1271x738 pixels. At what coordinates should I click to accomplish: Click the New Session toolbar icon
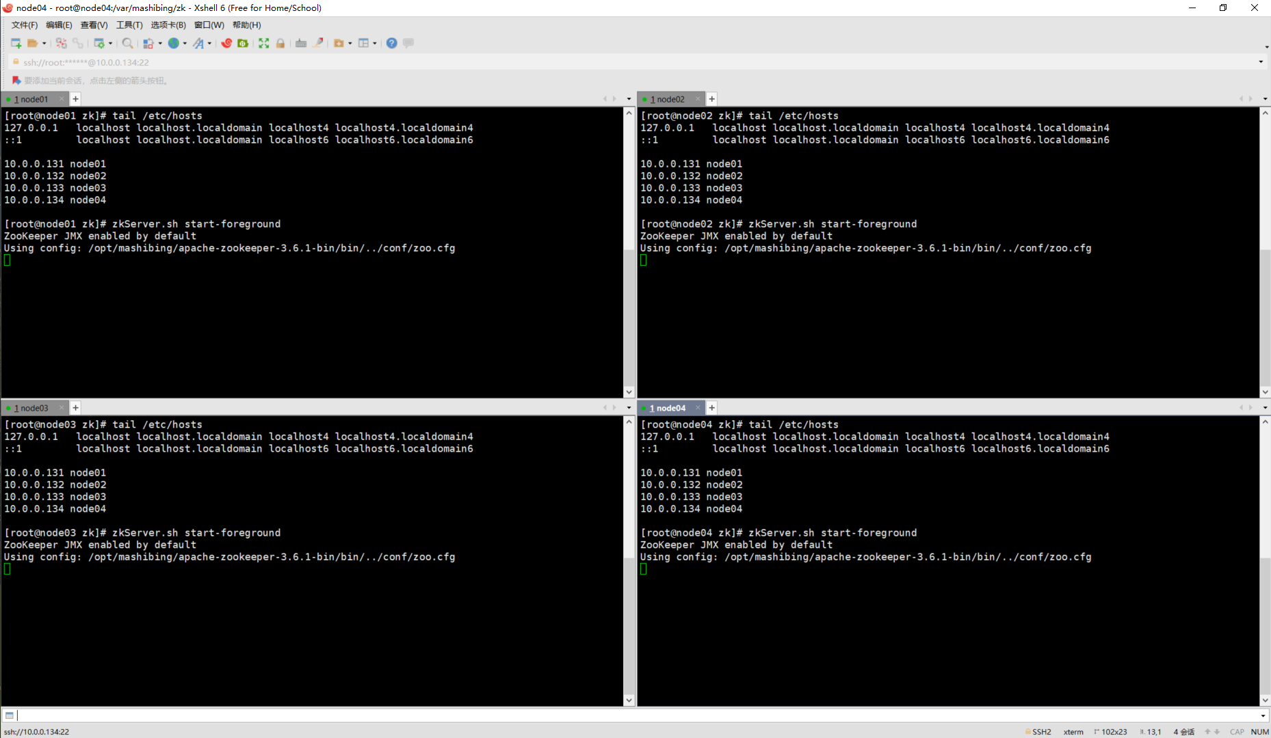(16, 43)
